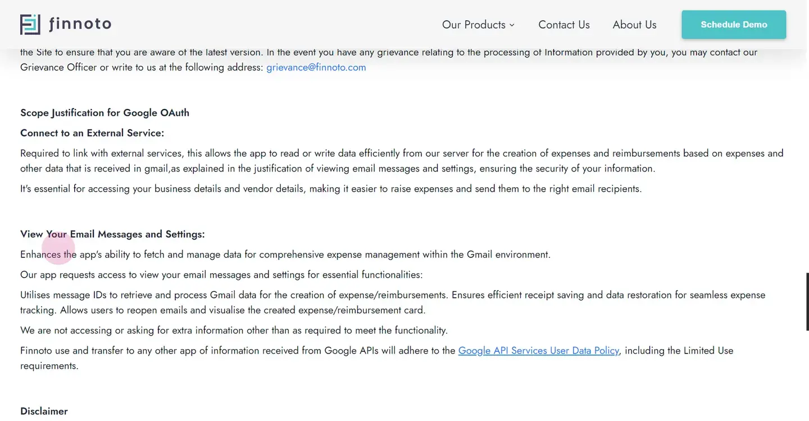
Task: Click the 'View Your Email Messages and Settings:' heading
Action: (112, 234)
